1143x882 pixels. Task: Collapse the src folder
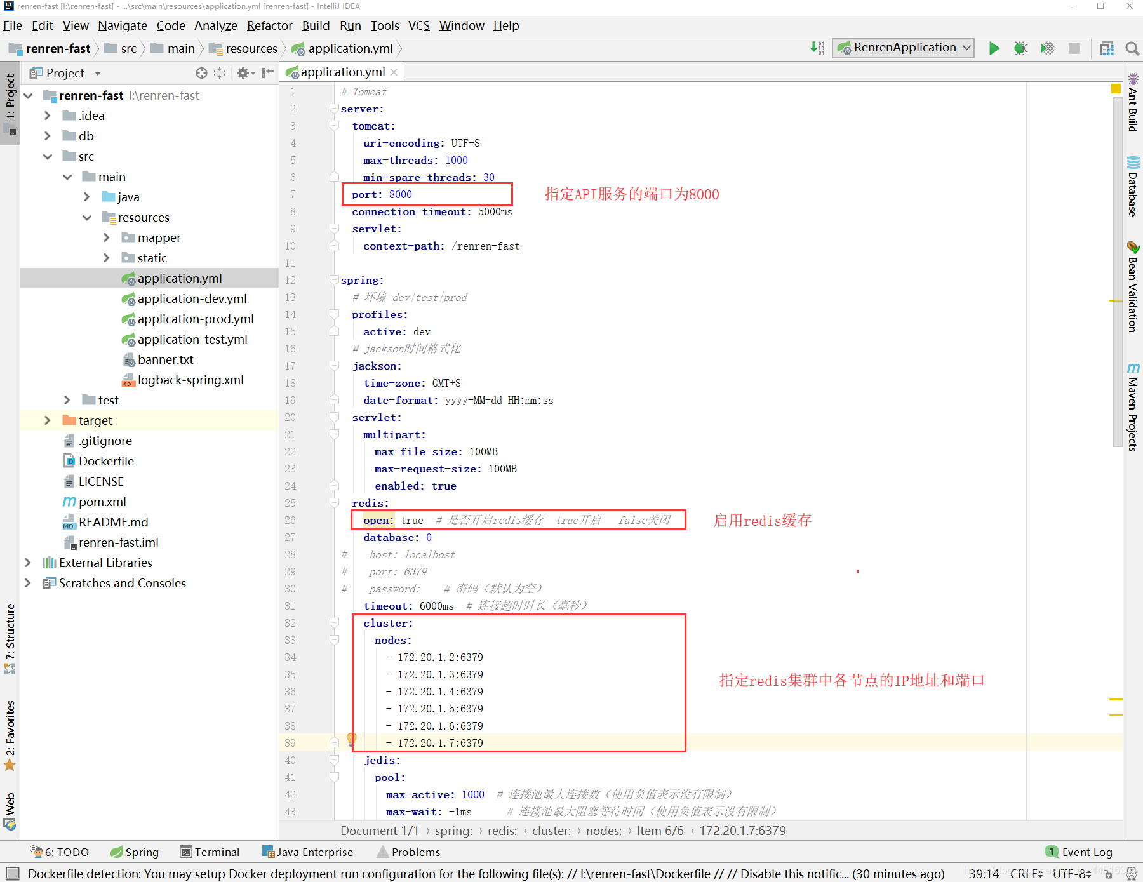[48, 157]
